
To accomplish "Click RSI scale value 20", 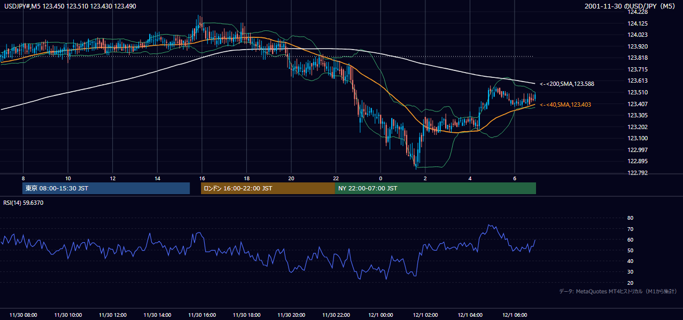I will [x=630, y=283].
